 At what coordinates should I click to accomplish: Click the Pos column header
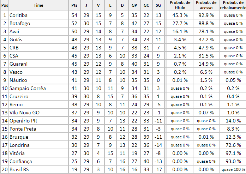(x=5, y=5)
